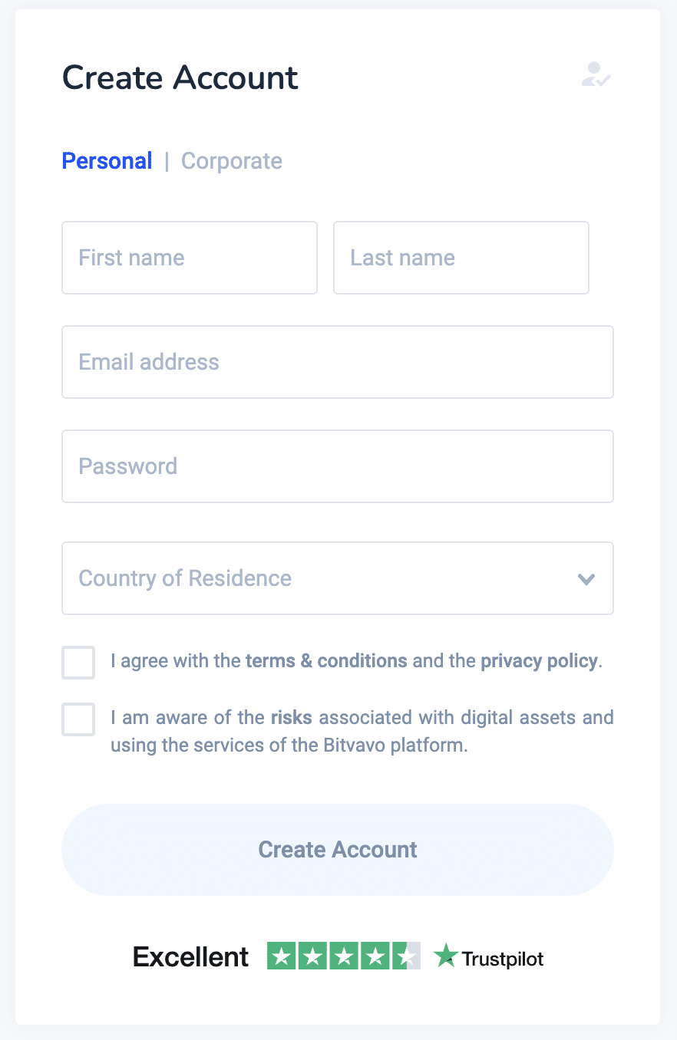Click the half-filled fifth rating star

pyautogui.click(x=405, y=956)
